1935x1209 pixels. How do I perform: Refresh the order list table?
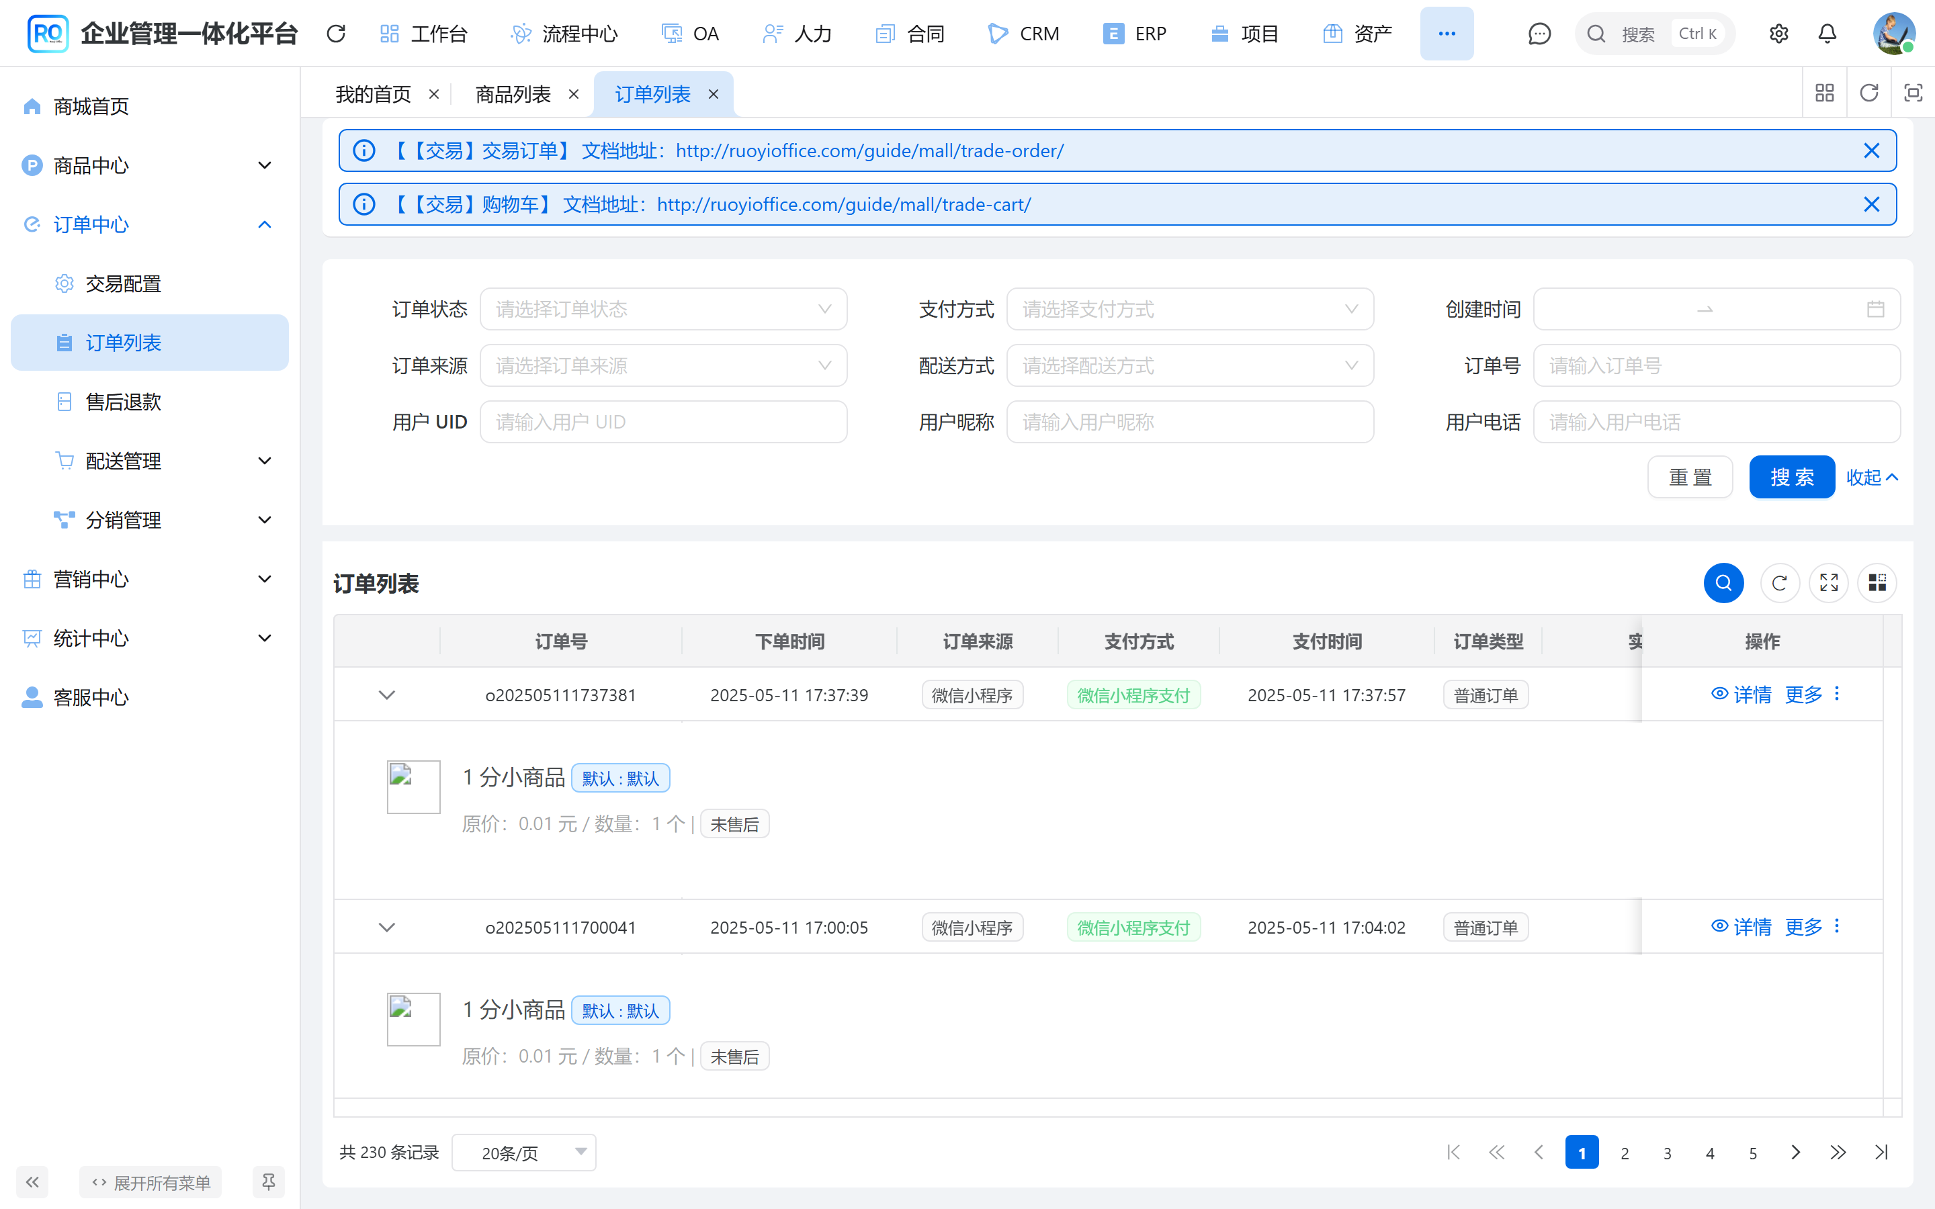pyautogui.click(x=1779, y=583)
